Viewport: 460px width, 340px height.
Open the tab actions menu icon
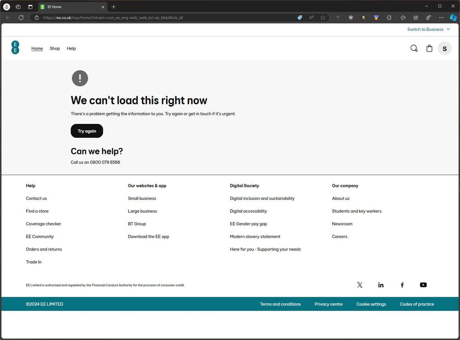[x=30, y=7]
